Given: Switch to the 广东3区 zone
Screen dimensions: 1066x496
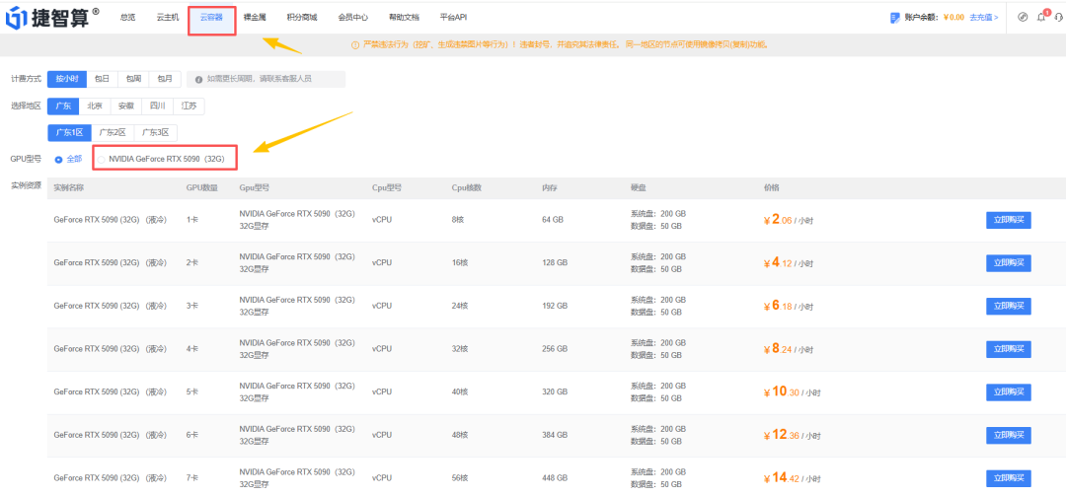Looking at the screenshot, I should click(x=156, y=133).
